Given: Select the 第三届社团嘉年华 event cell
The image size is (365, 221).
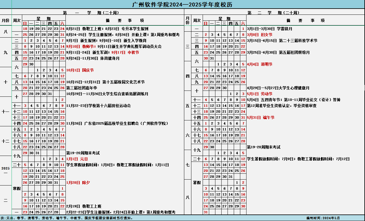Looking at the screenshot, I should click(81, 88).
